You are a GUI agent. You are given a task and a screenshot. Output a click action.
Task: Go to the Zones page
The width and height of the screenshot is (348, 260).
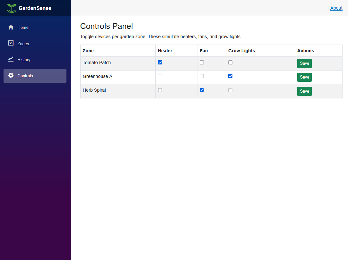click(35, 44)
